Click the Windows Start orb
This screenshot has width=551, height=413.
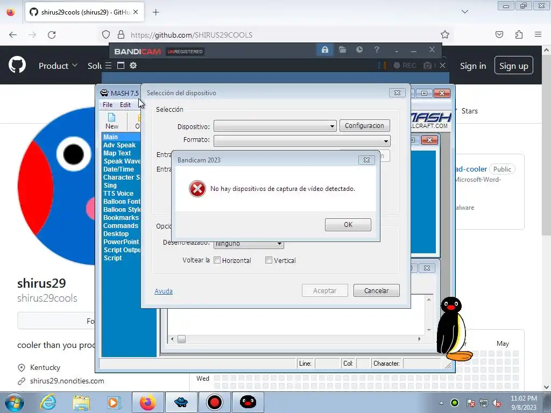pos(15,402)
